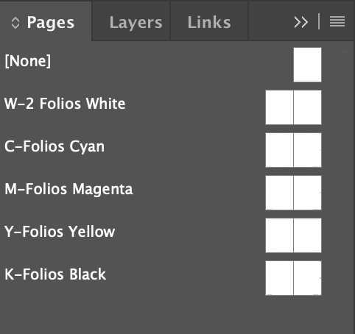
Task: Select W-2 Folios White parent page
Action: pos(65,104)
